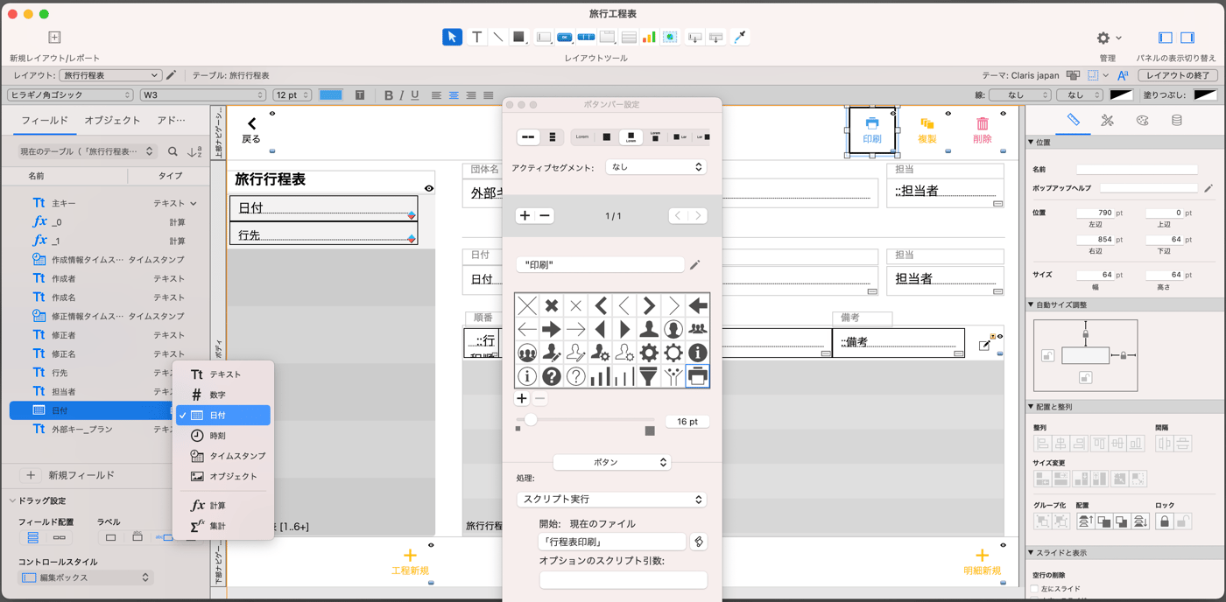This screenshot has width=1226, height=602.
Task: Click the 名前 input field in Inspector
Action: (1137, 169)
